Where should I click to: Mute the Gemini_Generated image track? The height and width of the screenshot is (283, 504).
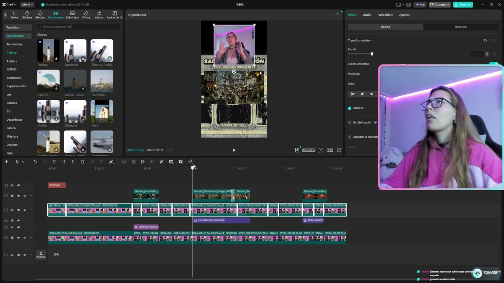point(25,196)
